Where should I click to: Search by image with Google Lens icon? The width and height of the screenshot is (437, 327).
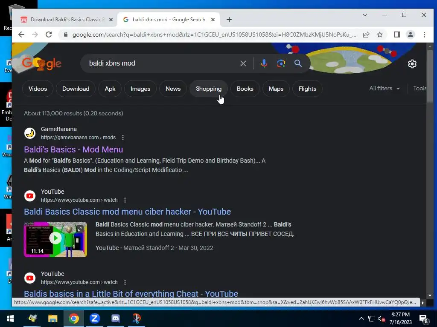point(281,63)
